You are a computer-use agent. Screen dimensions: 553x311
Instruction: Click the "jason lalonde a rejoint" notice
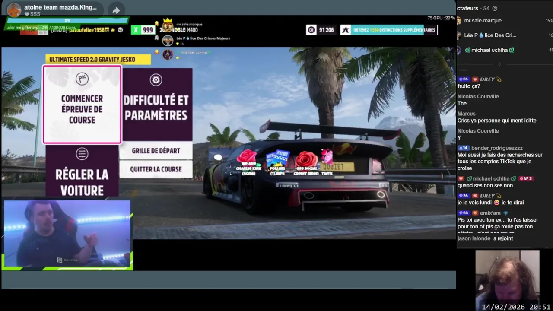485,238
